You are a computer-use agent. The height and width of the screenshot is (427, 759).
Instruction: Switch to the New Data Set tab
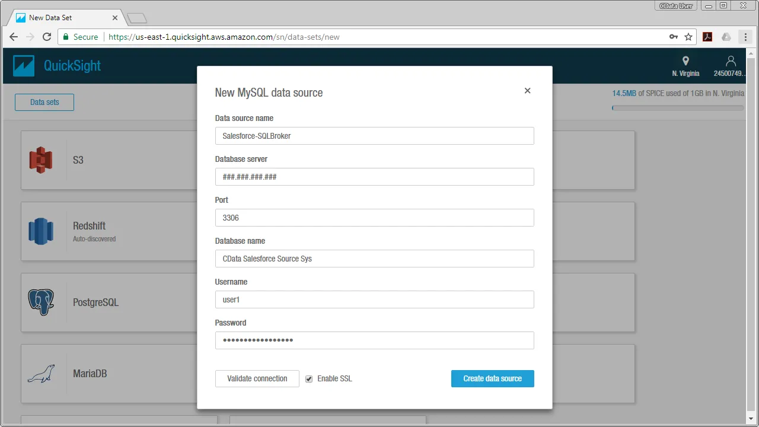pos(59,17)
